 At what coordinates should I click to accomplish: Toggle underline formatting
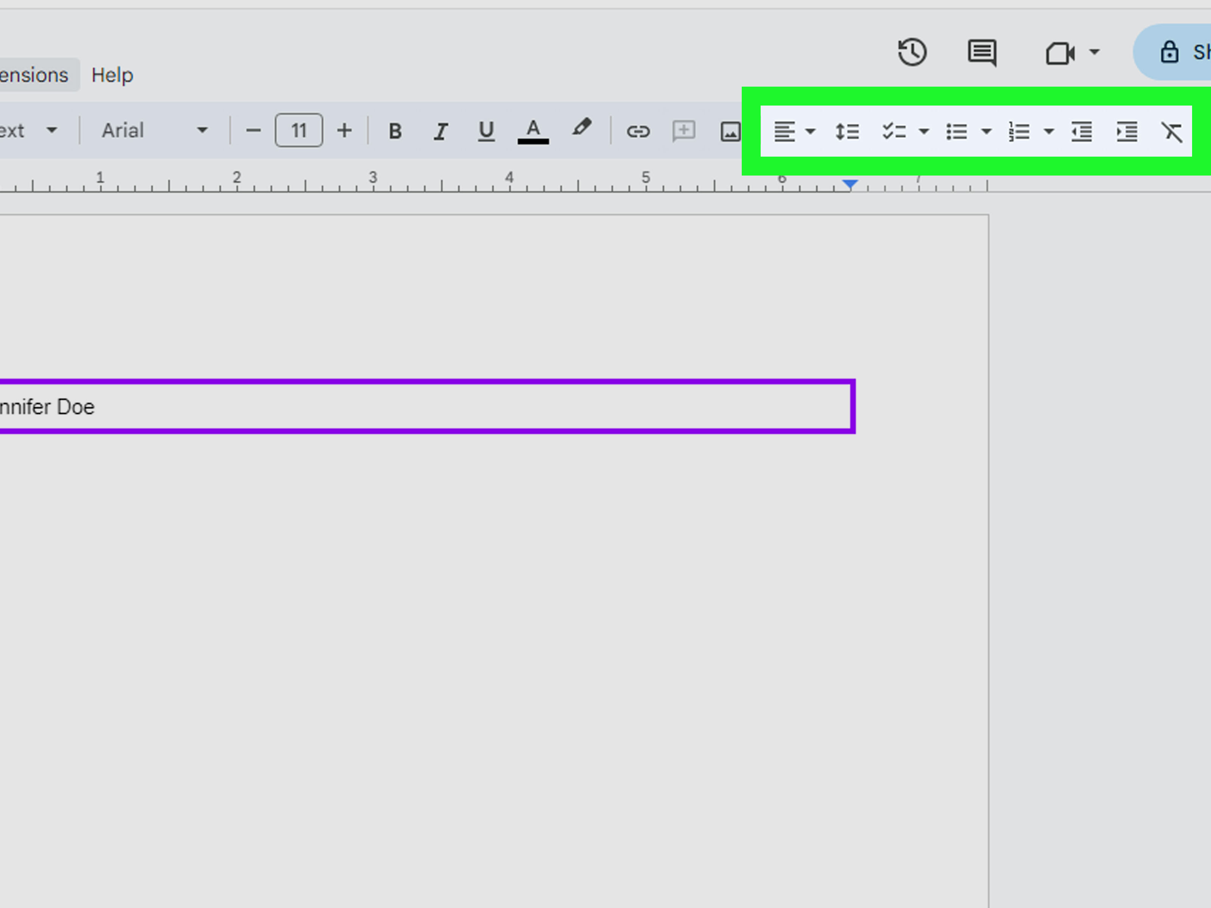[486, 131]
